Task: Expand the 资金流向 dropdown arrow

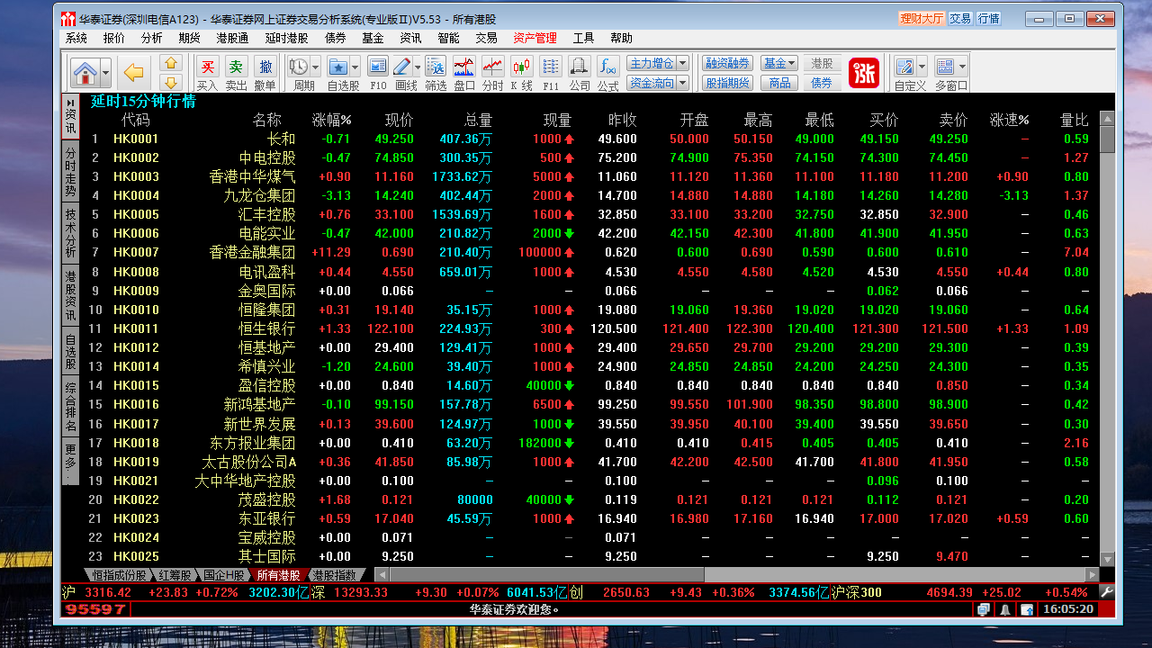Action: [682, 83]
